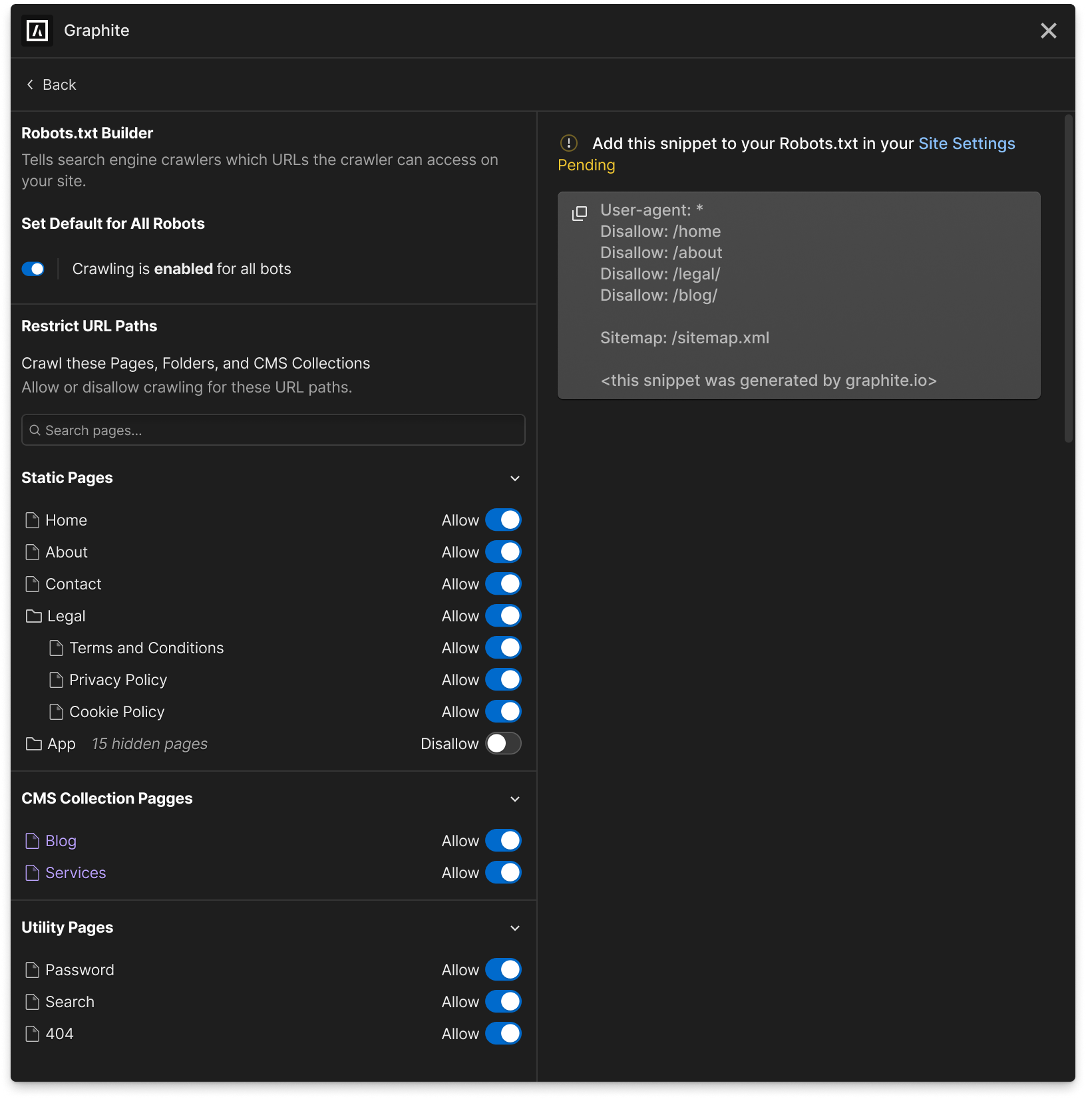
Task: Toggle Allow switch for 404 page
Action: pyautogui.click(x=503, y=1034)
